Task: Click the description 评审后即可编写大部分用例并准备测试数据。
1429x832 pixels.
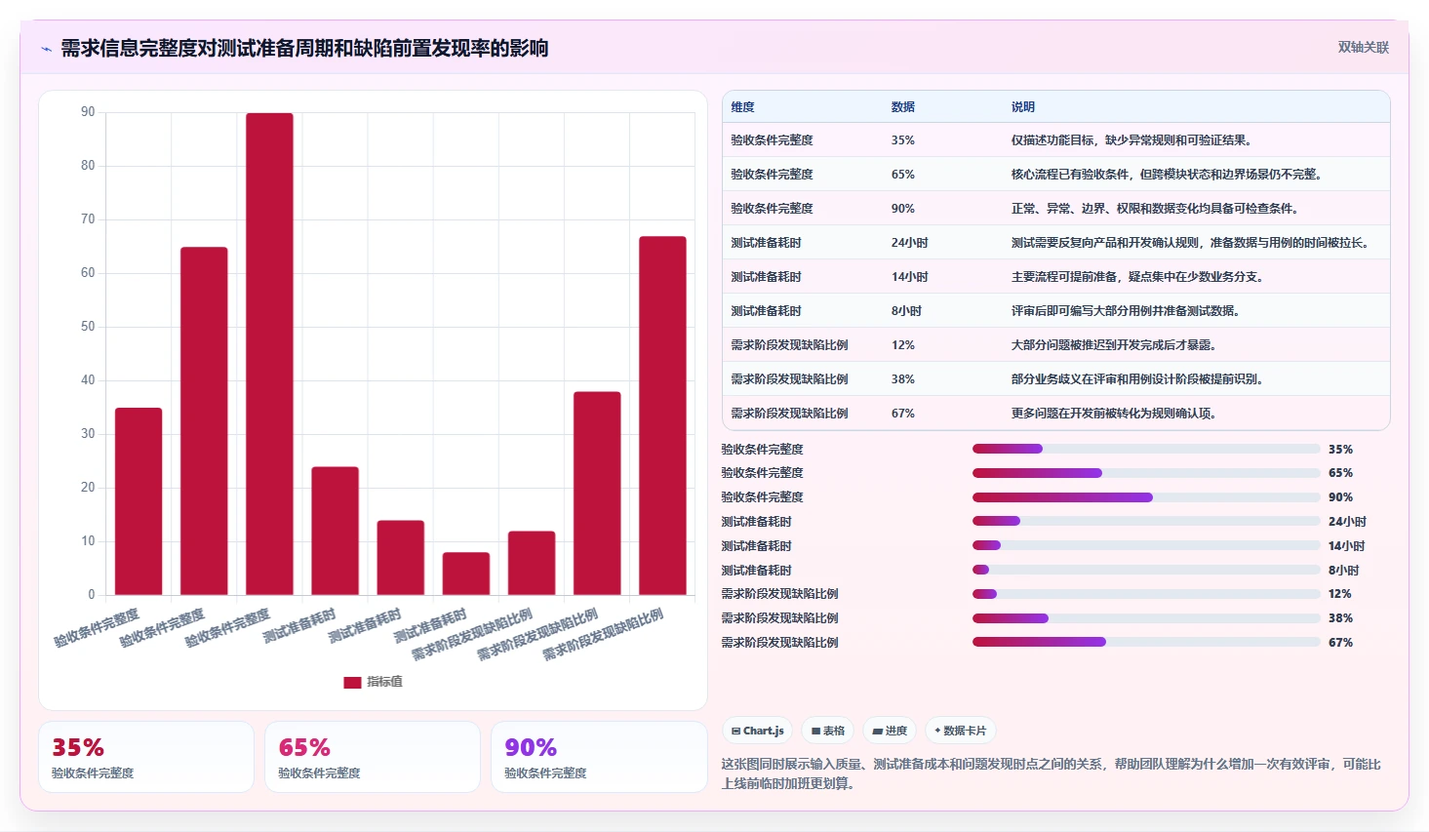Action: (x=1128, y=311)
